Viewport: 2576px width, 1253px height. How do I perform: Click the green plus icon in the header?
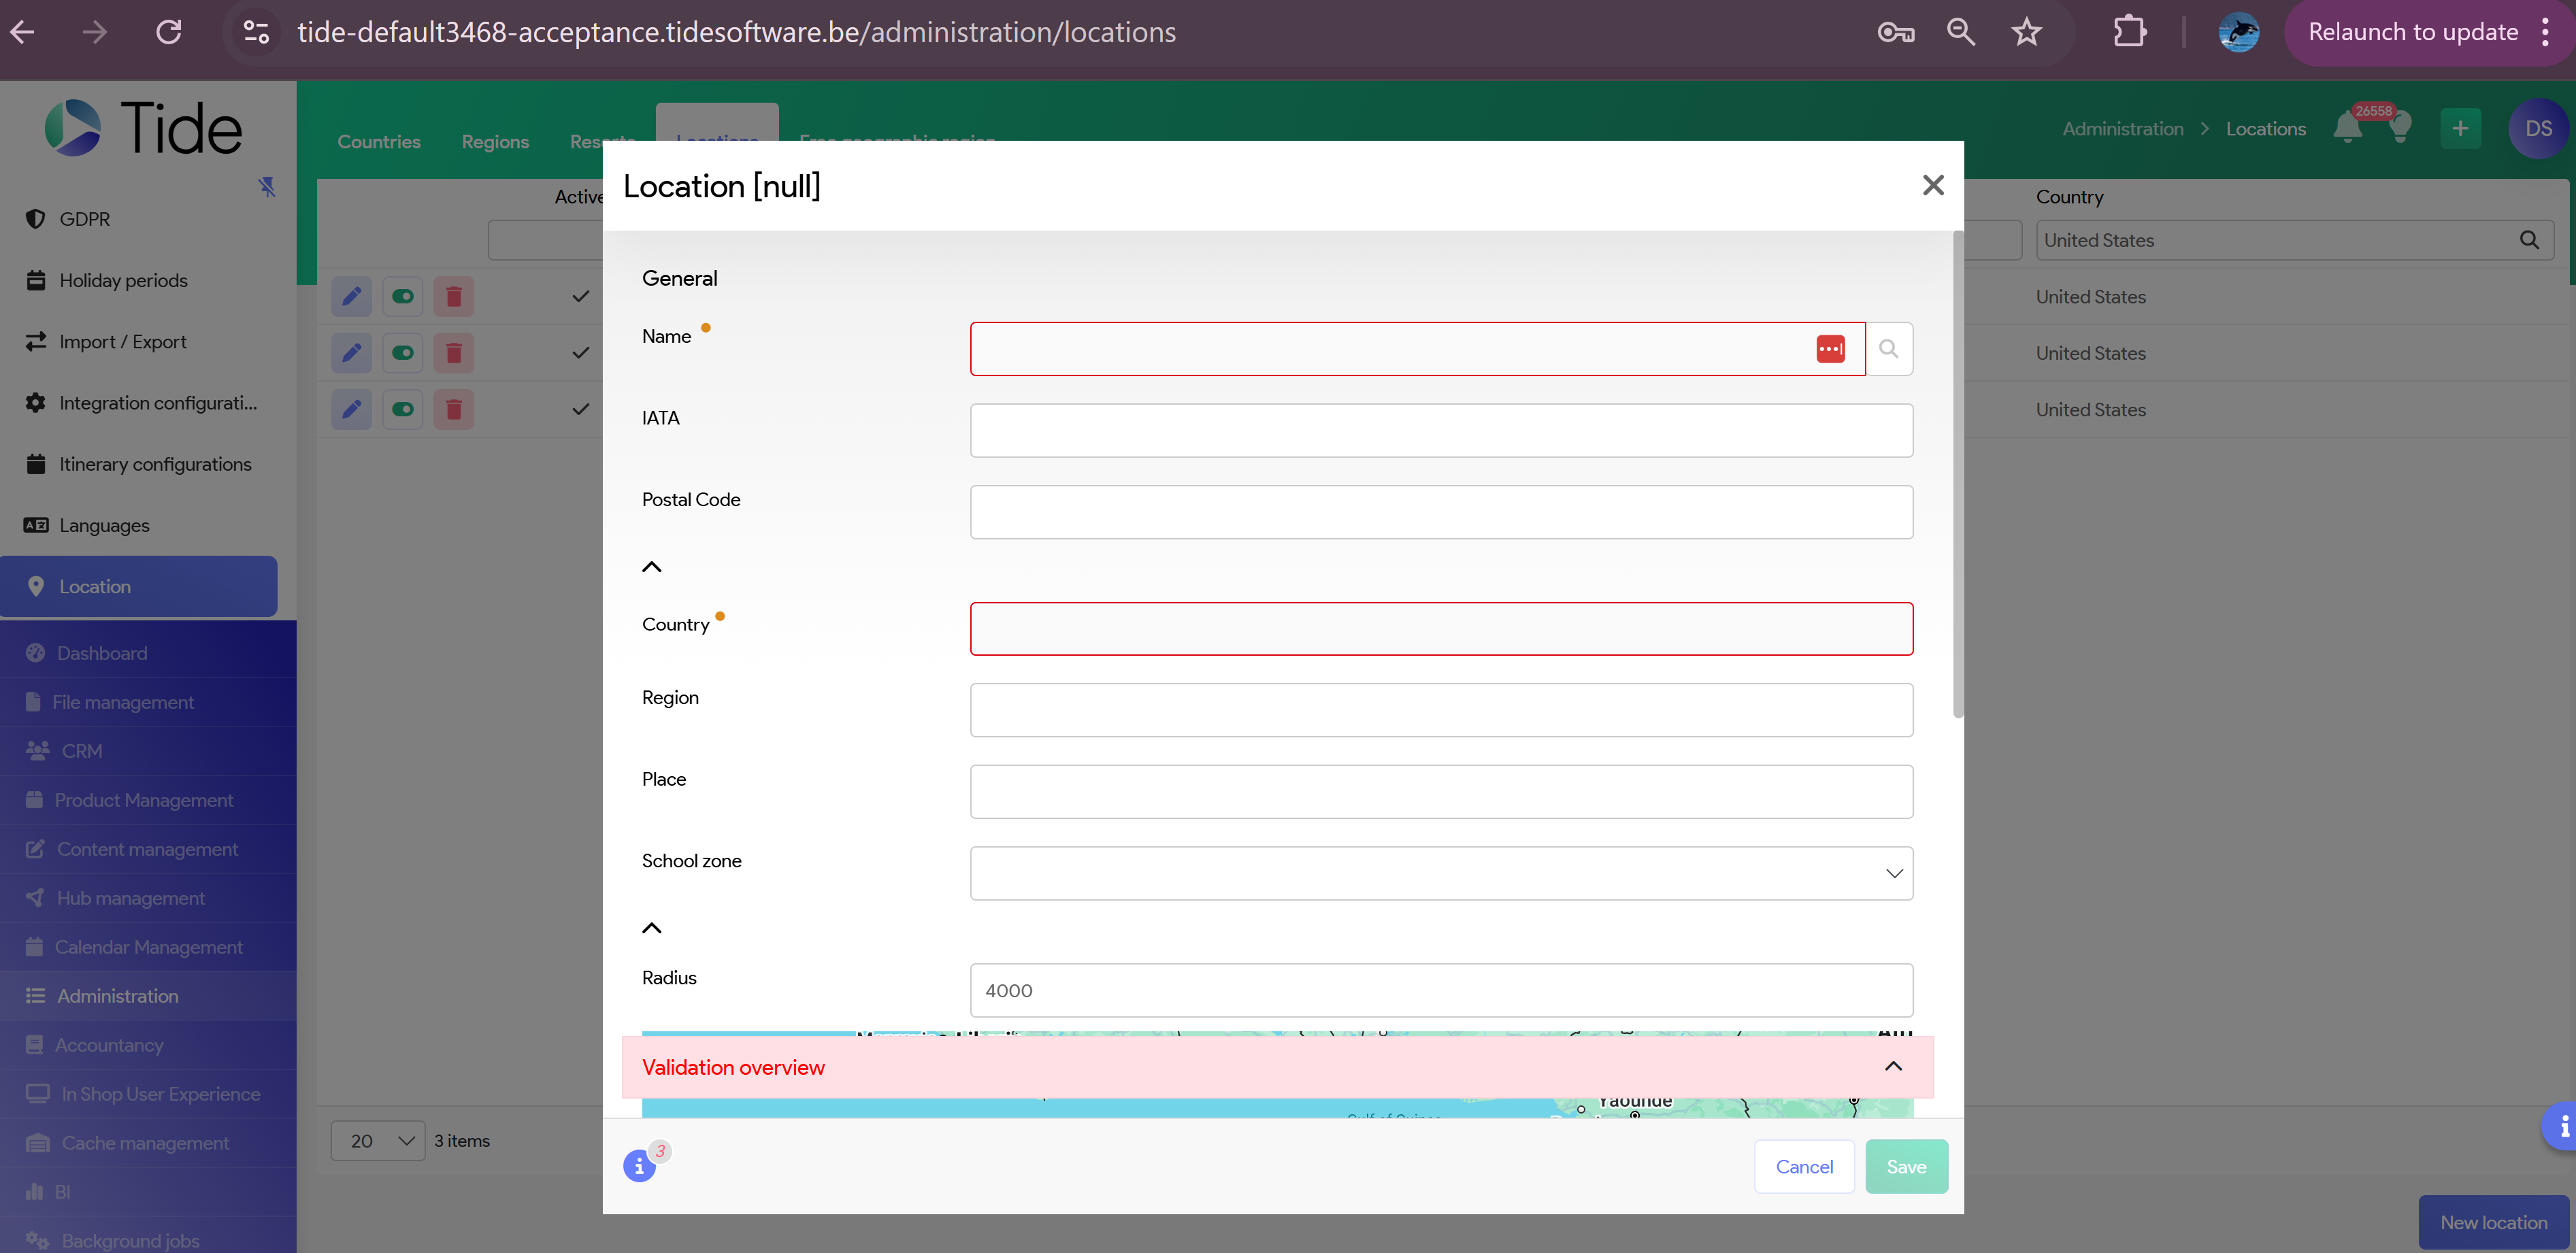[2460, 129]
